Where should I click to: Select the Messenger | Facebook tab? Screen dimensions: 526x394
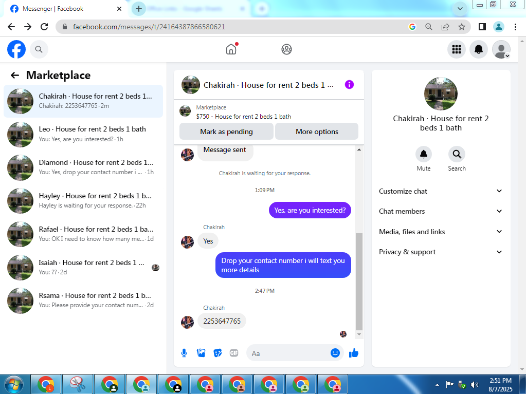(x=64, y=9)
